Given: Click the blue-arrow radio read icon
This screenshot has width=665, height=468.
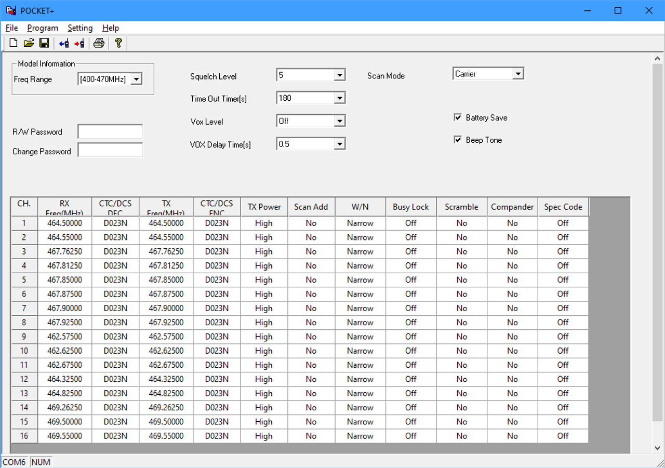Looking at the screenshot, I should 63,43.
